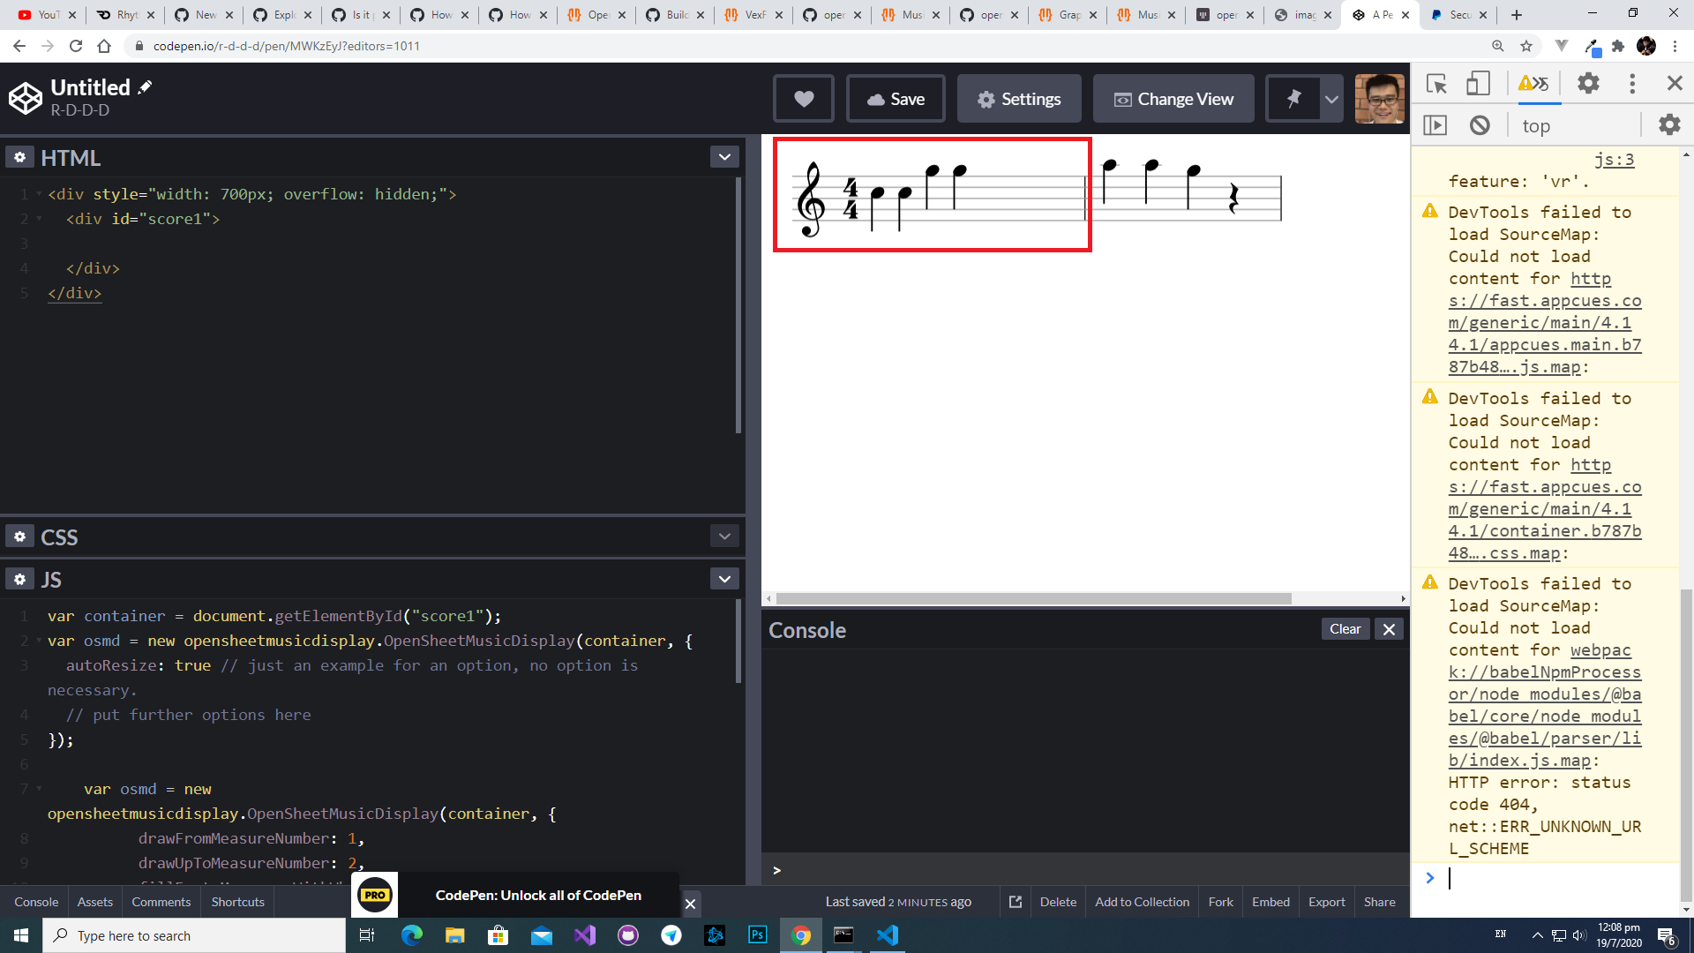Expand the CSS editor dropdown menu
The width and height of the screenshot is (1694, 953).
click(x=724, y=537)
